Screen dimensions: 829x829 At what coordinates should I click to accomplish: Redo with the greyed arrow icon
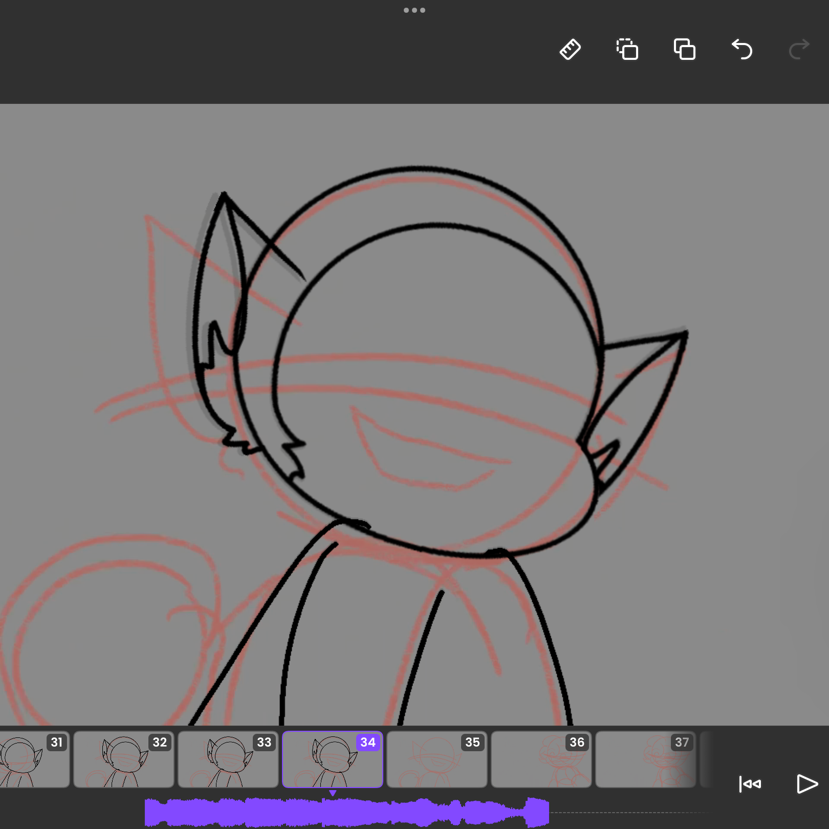(x=799, y=50)
